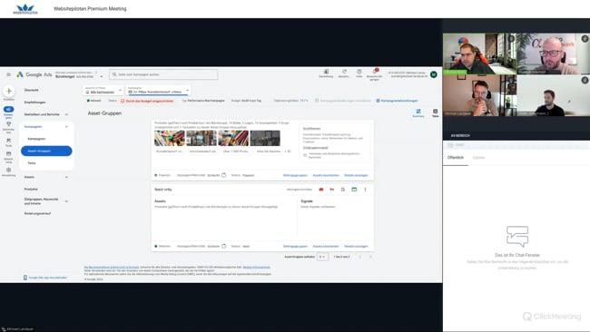Image resolution: width=590 pixels, height=332 pixels.
Task: Click the green account avatar
Action: click(x=434, y=74)
